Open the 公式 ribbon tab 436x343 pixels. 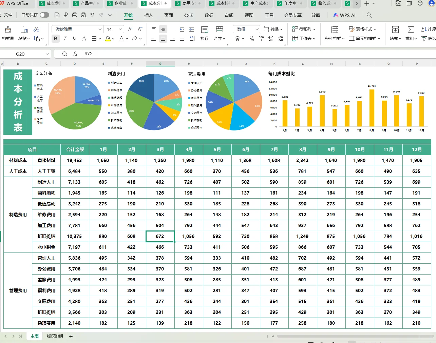coord(189,15)
